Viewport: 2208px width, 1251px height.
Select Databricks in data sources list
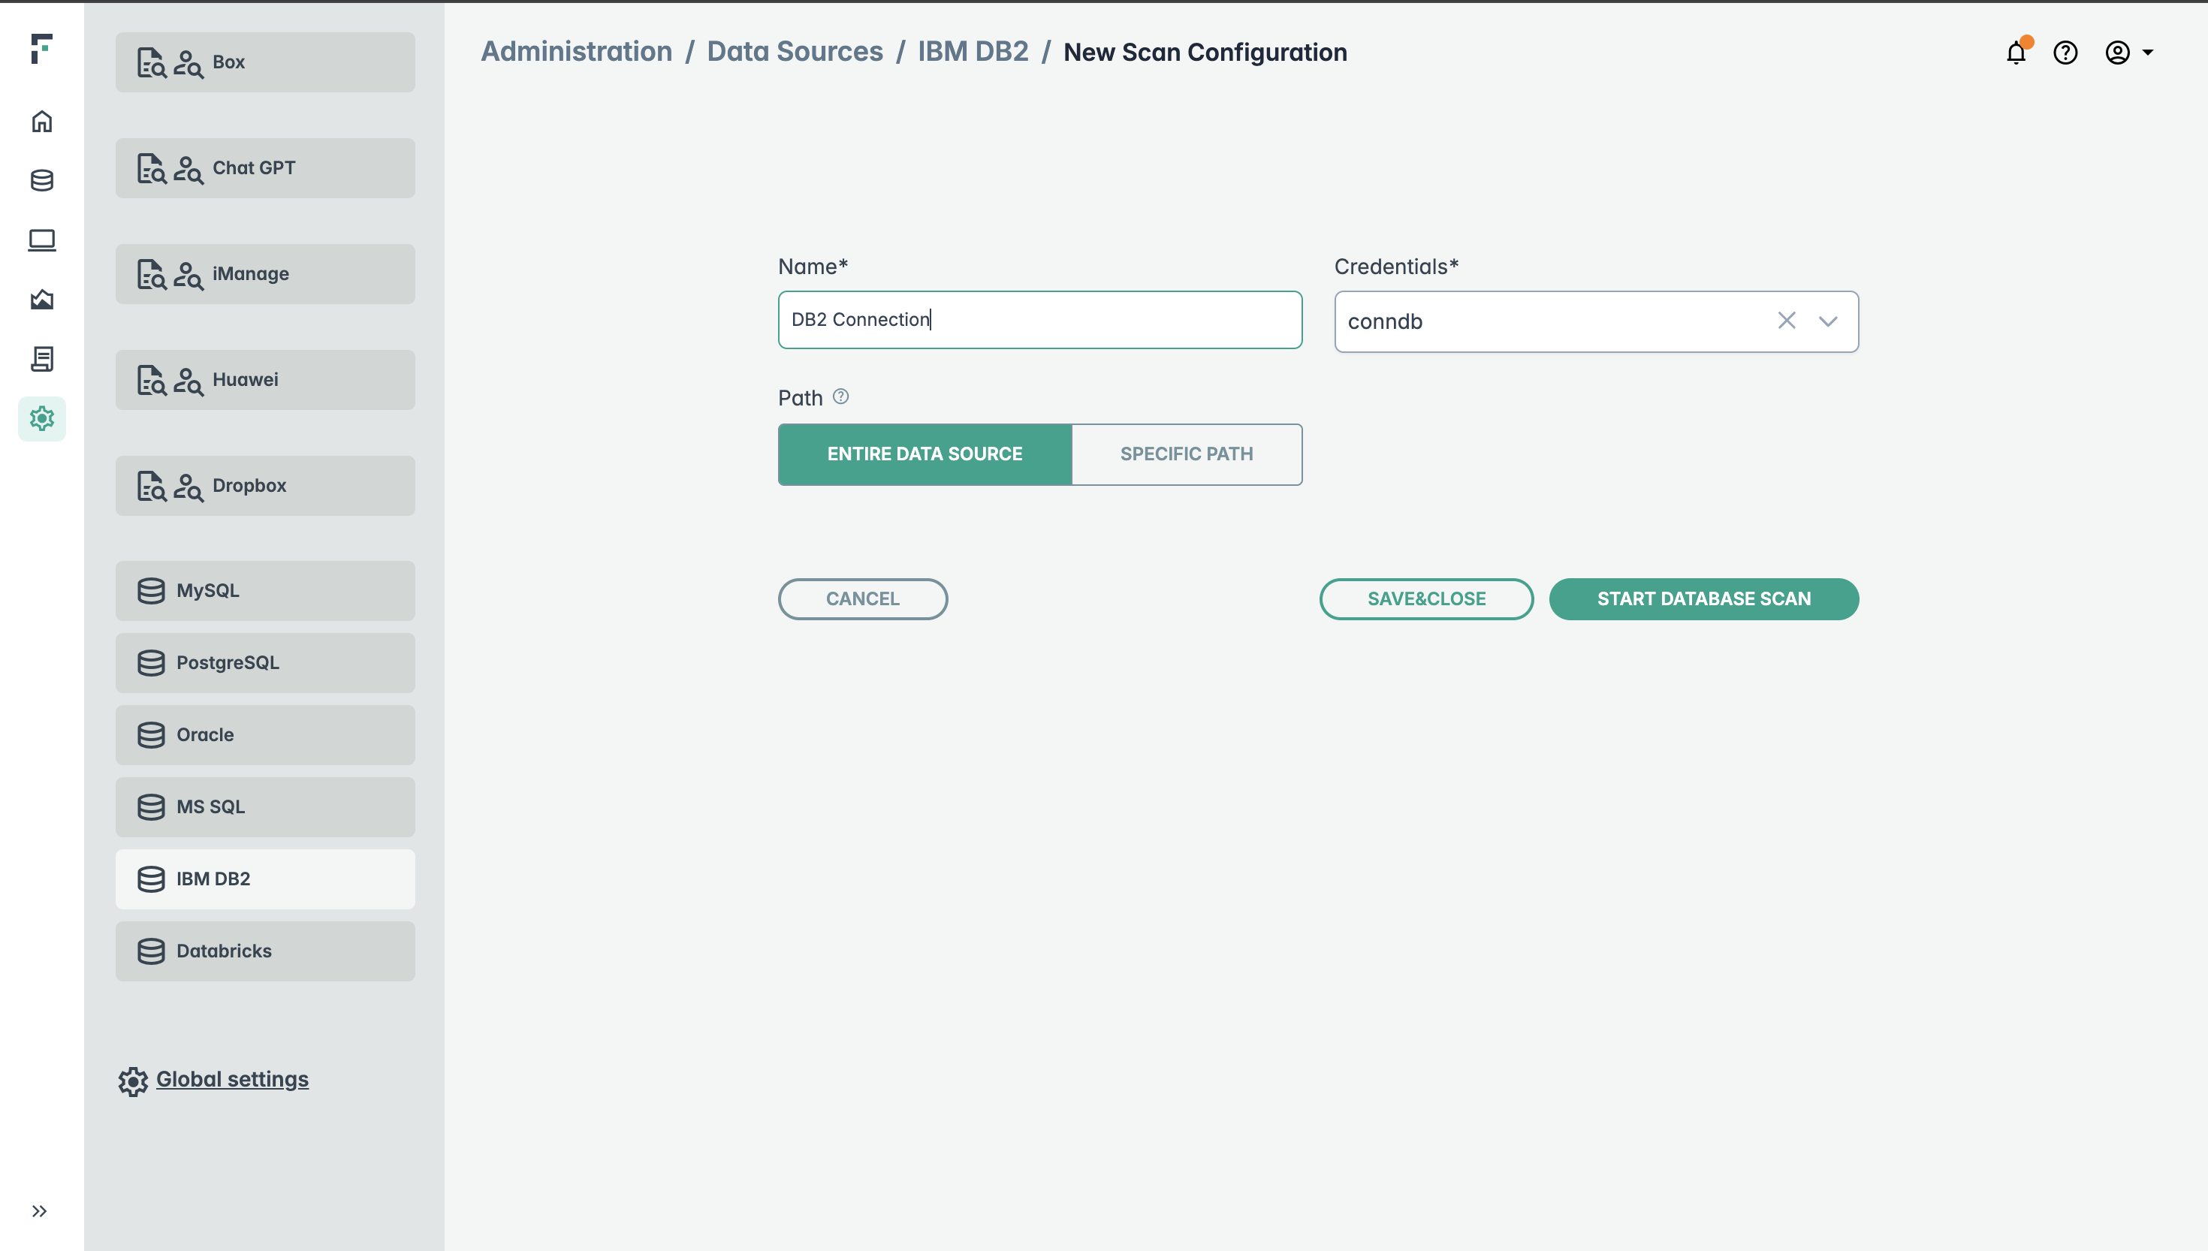coord(264,951)
